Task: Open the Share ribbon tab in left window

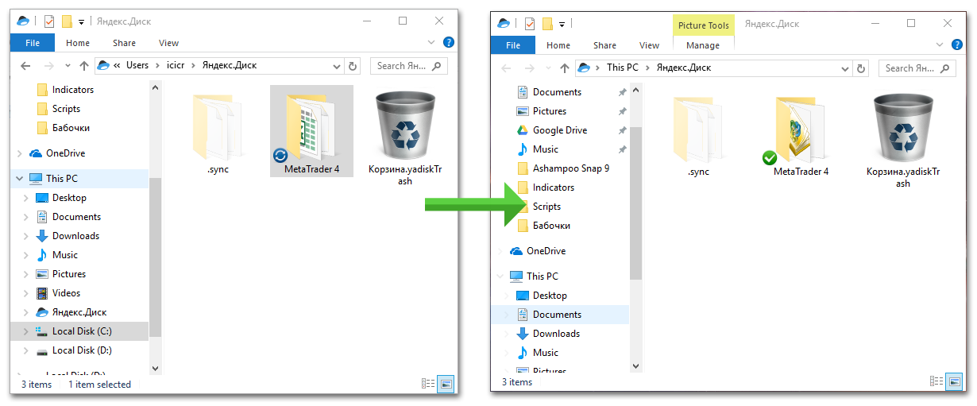Action: pos(124,43)
